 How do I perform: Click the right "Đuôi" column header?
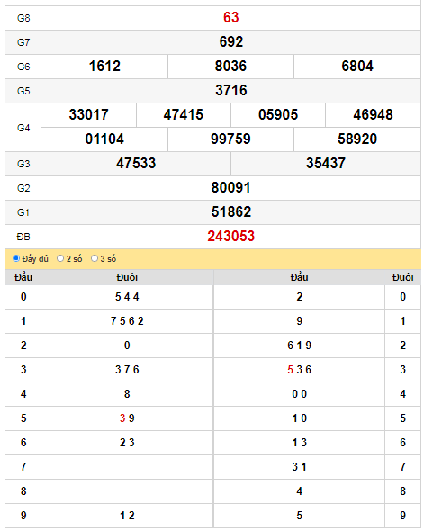coord(403,277)
